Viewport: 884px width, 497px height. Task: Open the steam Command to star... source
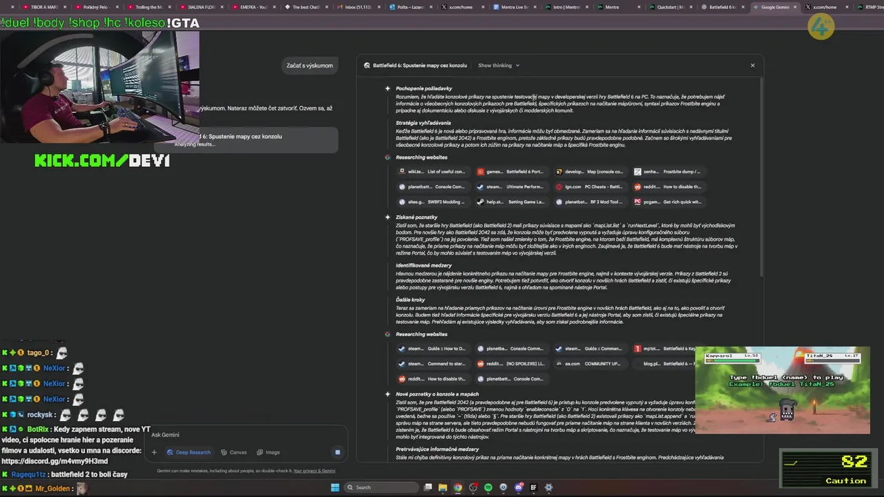(433, 364)
